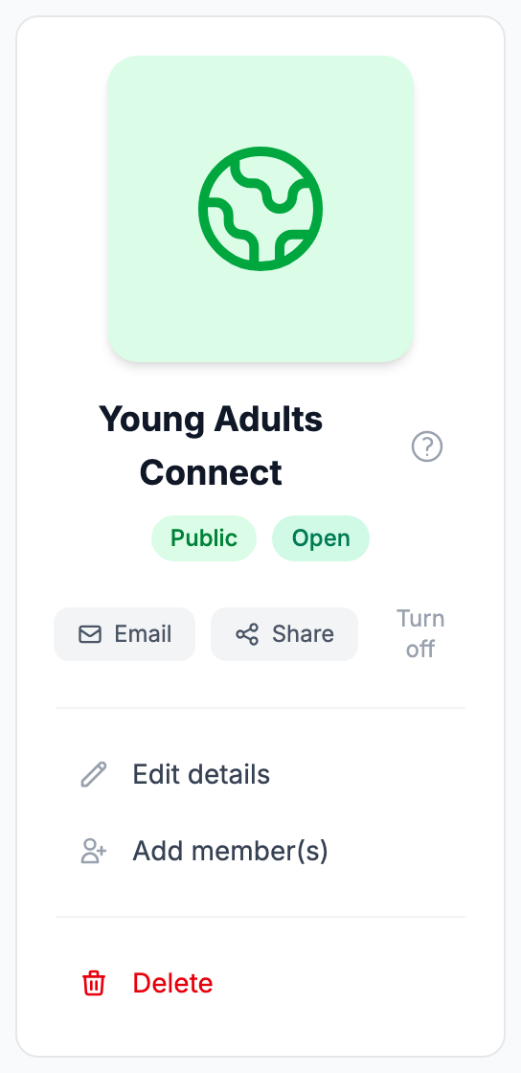Click the red Delete text label
Viewport: 521px width, 1073px height.
tap(173, 983)
